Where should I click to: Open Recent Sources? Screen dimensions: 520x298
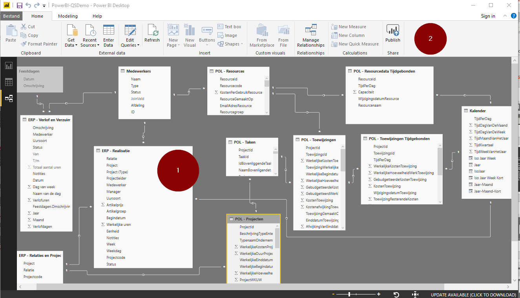coord(89,36)
